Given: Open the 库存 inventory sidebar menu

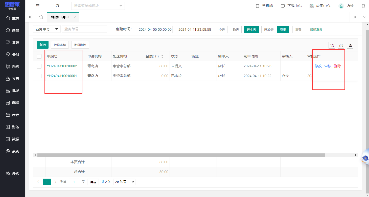Looking at the screenshot, I should tap(13, 115).
